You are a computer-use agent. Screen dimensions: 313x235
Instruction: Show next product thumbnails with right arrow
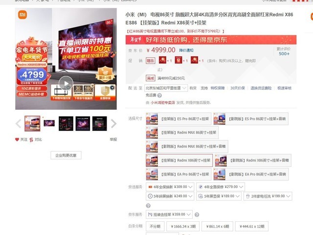[113, 124]
